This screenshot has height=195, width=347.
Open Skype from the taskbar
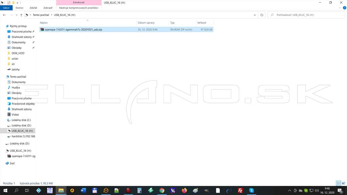click(251, 190)
